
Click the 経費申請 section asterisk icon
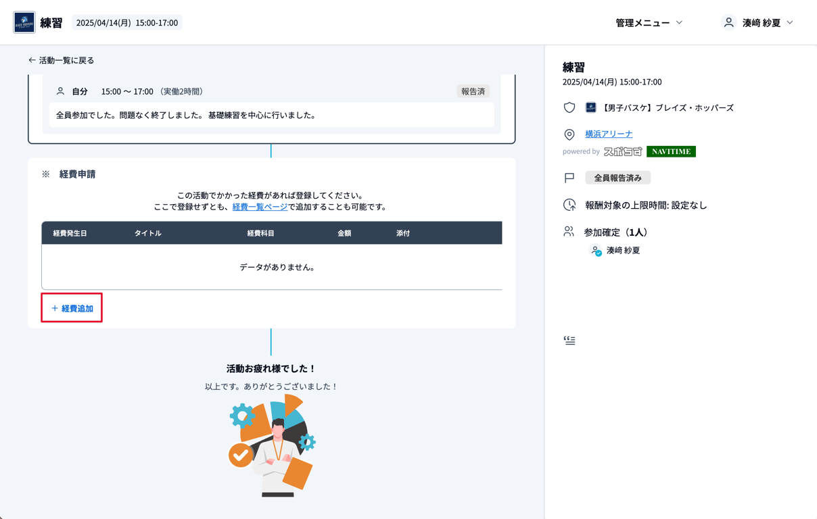point(46,174)
